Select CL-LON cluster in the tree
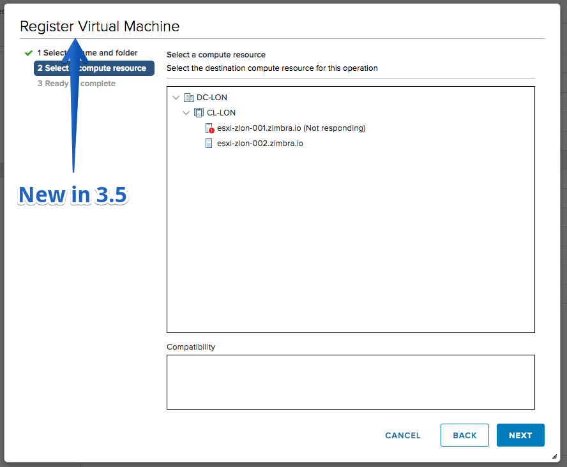This screenshot has height=467, width=567. click(221, 113)
